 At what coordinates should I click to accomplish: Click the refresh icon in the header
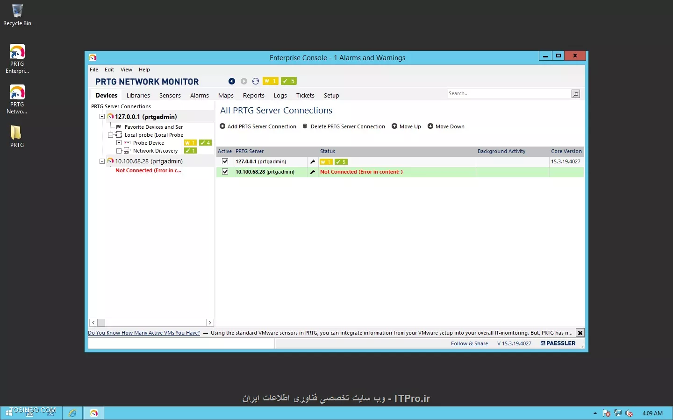pos(256,81)
